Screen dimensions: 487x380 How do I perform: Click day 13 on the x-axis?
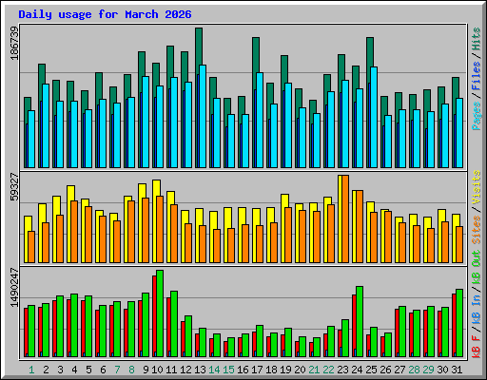tap(200, 370)
